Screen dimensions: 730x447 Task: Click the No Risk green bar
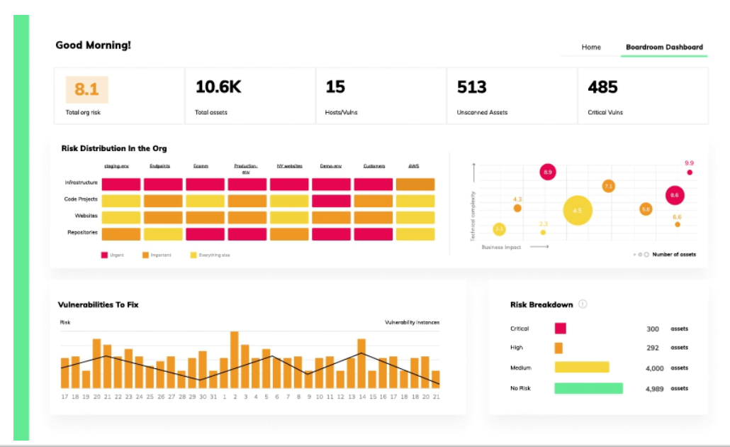(x=588, y=388)
